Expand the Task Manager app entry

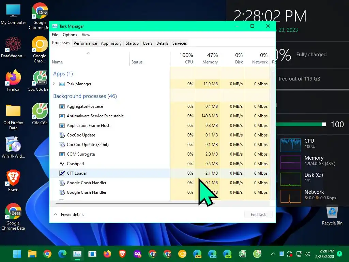click(54, 84)
